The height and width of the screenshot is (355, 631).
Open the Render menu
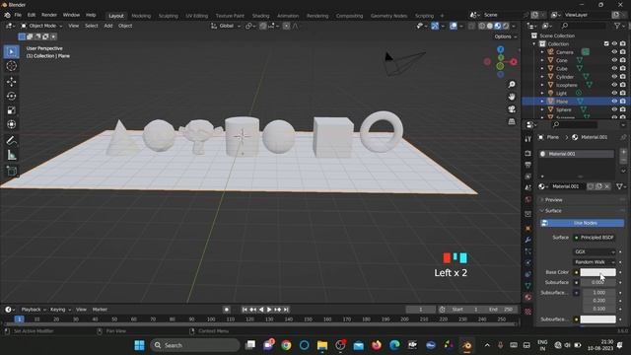(x=49, y=15)
